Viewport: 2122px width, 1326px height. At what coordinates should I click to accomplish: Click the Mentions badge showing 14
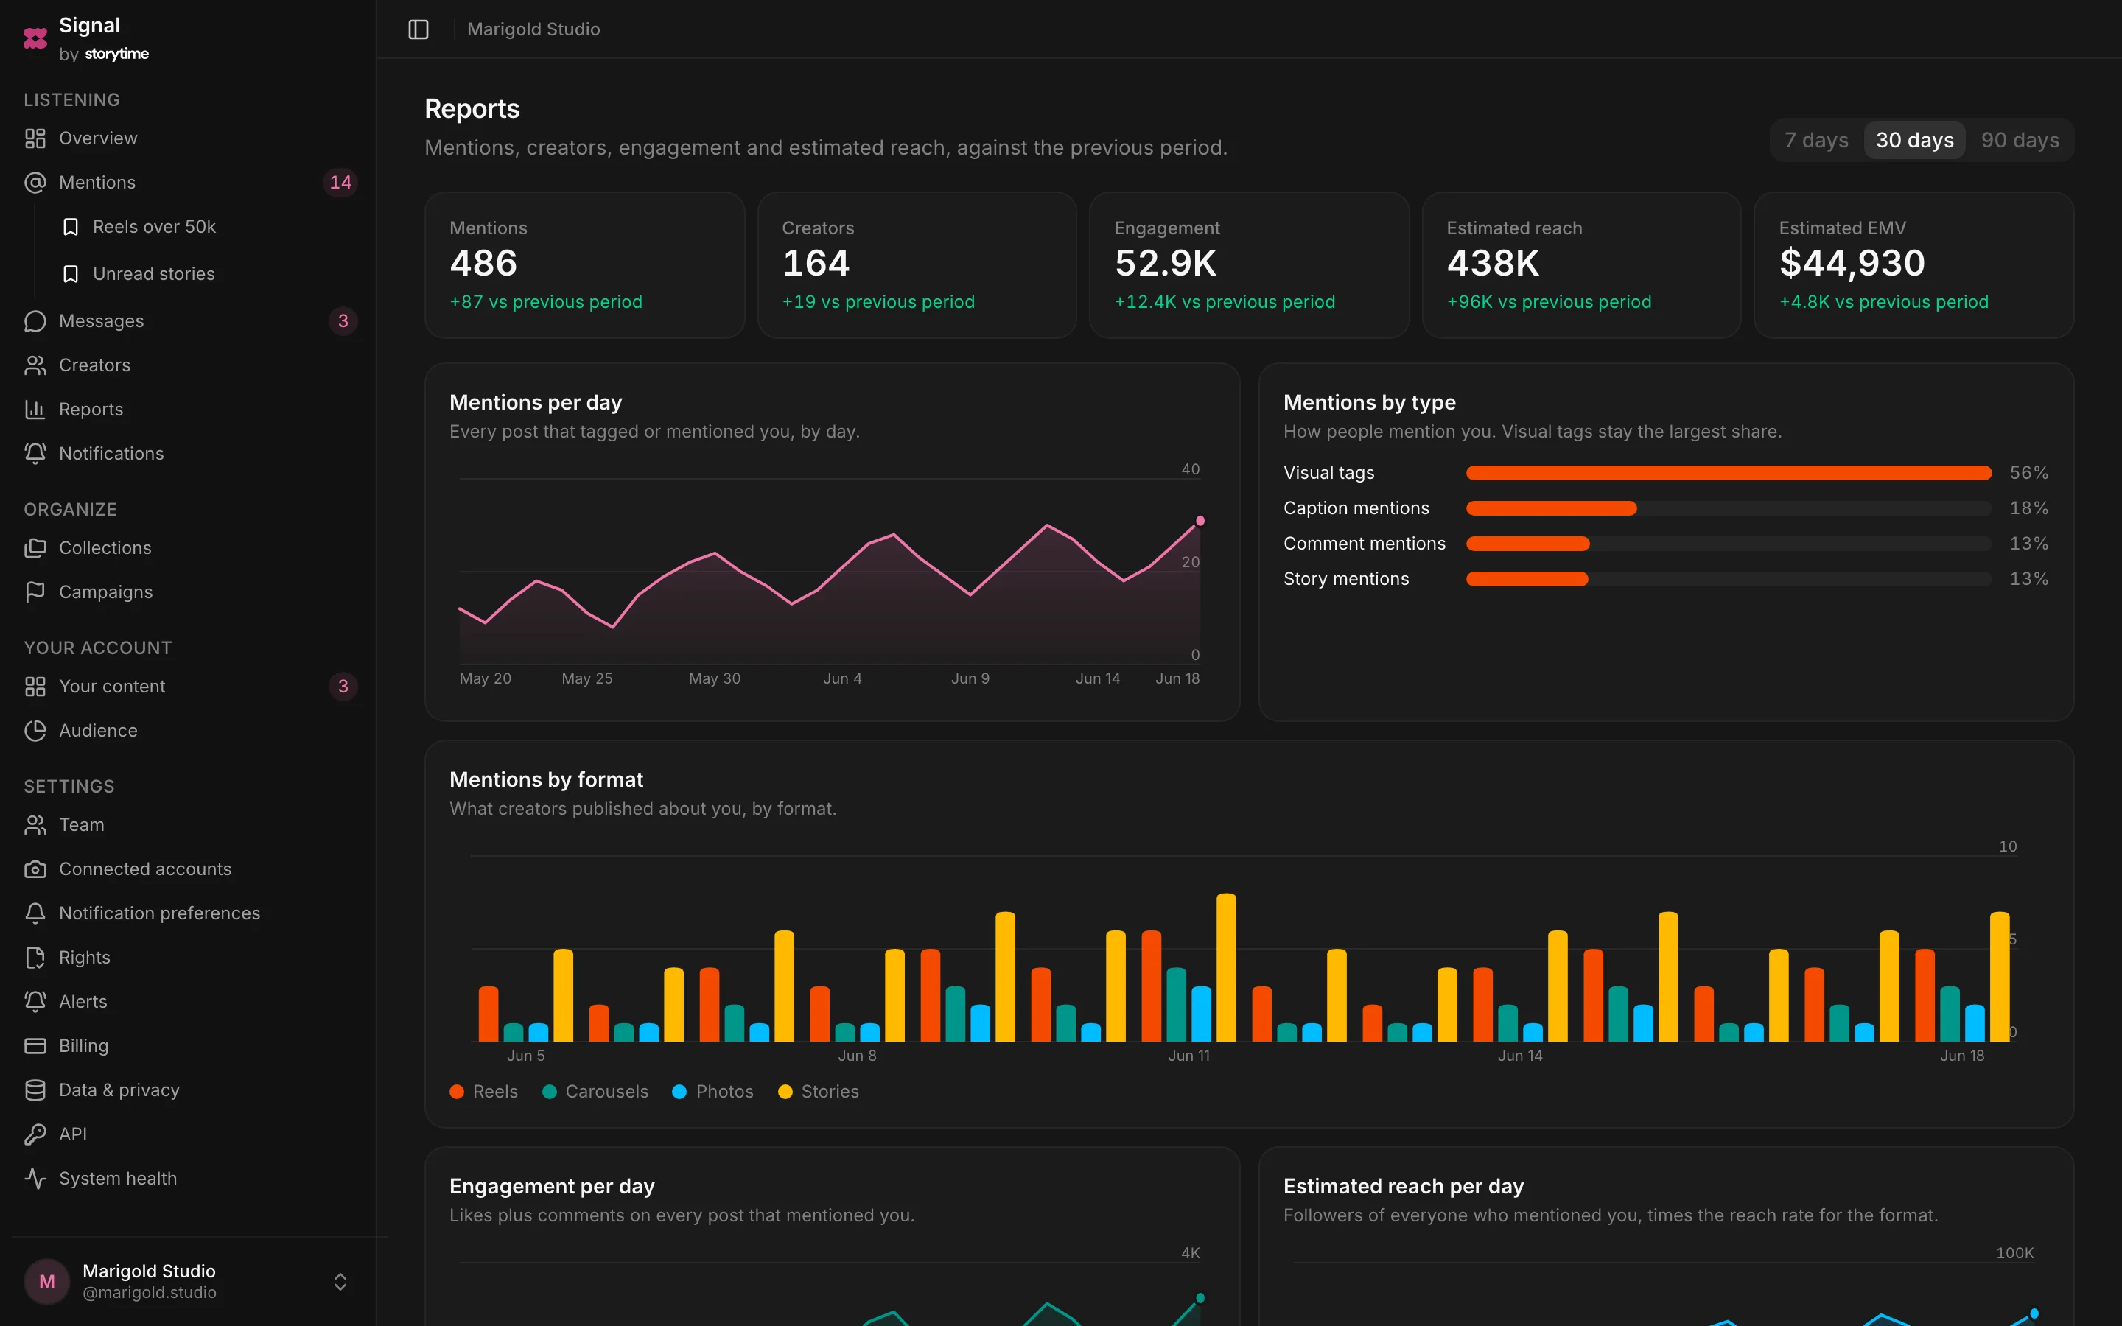(x=340, y=183)
